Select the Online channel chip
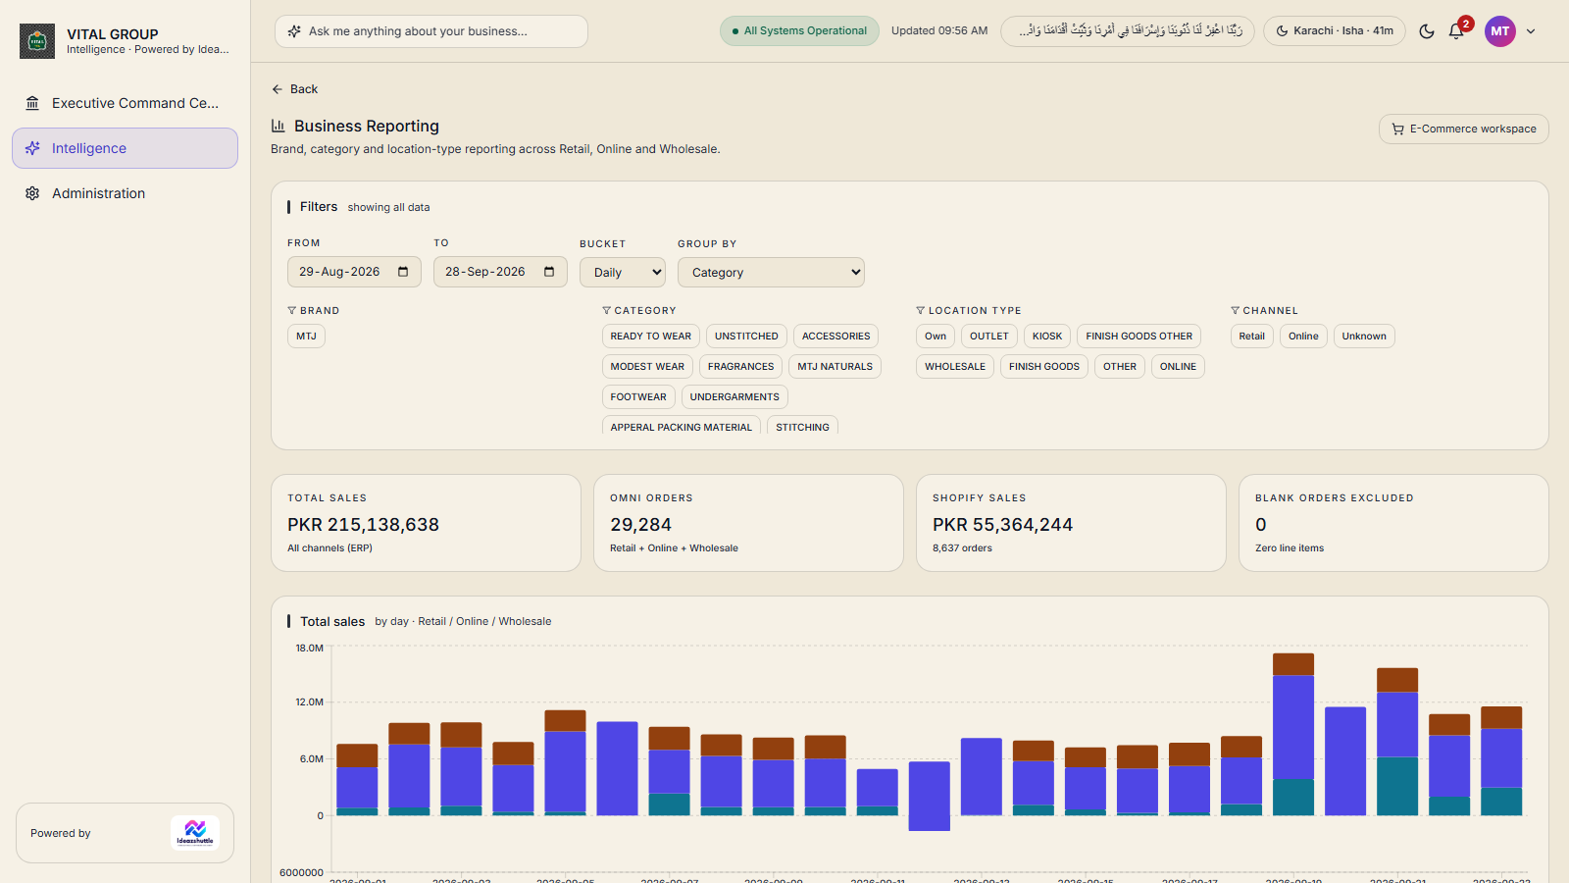The image size is (1569, 883). tap(1303, 337)
